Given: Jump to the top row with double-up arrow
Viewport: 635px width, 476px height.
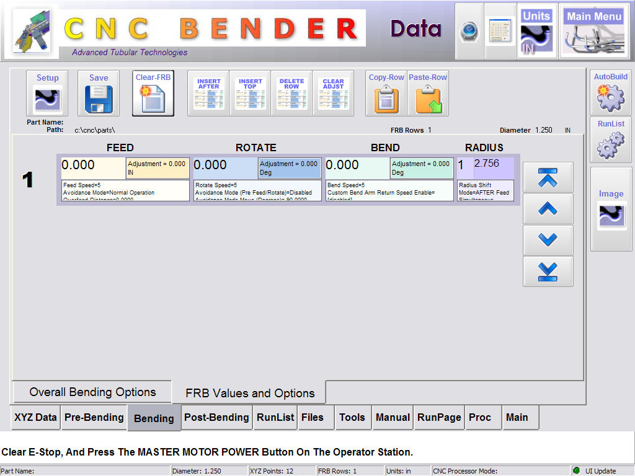Looking at the screenshot, I should (548, 178).
